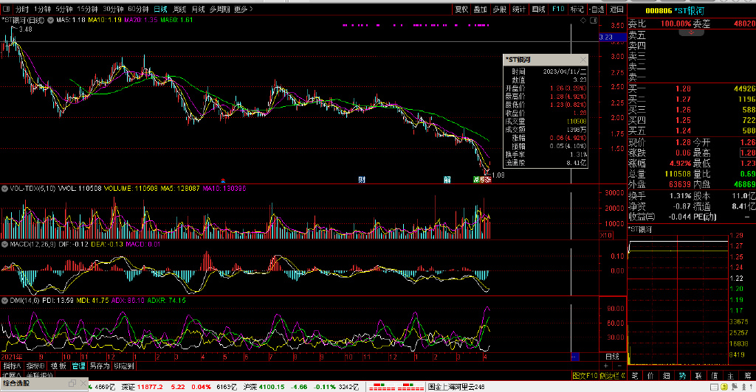Collapse the sidebar with 侧边栏
Screen dimensions: 756x392
click(612, 376)
